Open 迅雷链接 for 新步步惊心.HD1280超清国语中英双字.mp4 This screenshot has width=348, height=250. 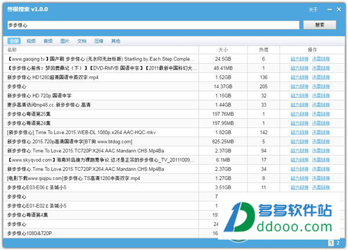321,78
